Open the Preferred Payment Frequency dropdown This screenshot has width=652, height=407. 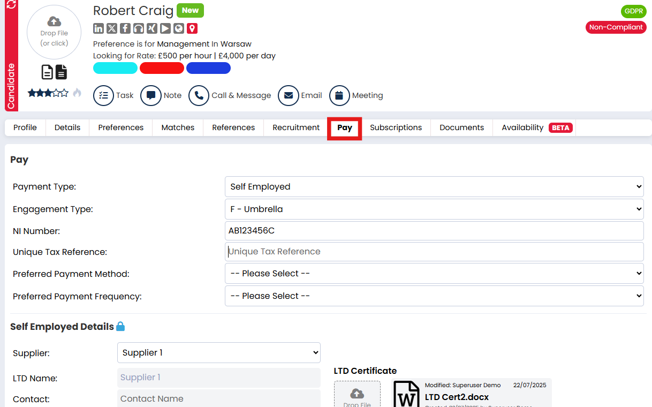point(434,296)
